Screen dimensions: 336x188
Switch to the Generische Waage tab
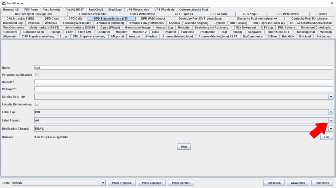pos(138,28)
